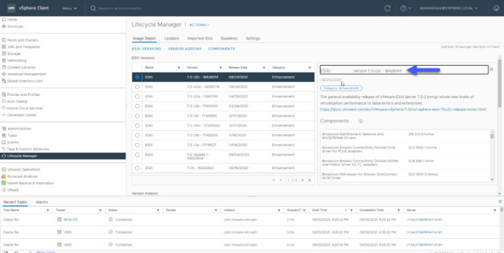This screenshot has height=253, width=504.
Task: Select ESXi 7.0 U1c - 17325551 radio button
Action: [137, 116]
